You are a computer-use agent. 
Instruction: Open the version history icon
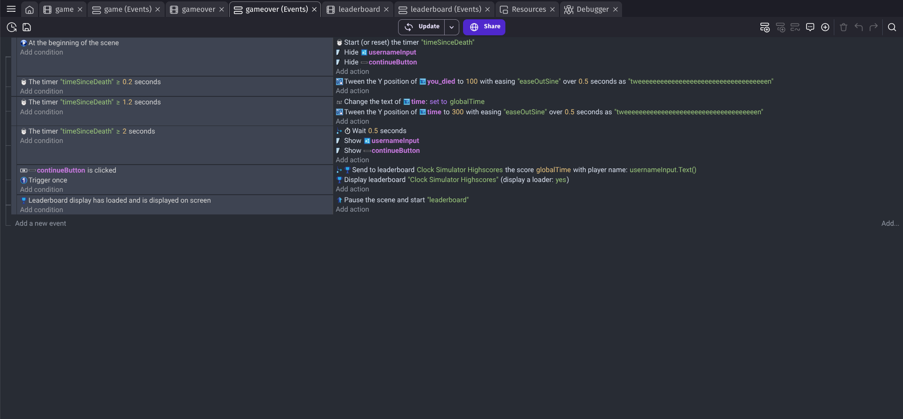[x=12, y=27]
